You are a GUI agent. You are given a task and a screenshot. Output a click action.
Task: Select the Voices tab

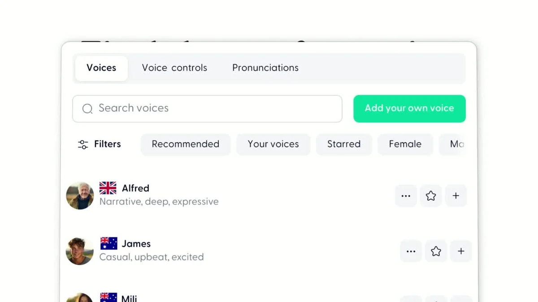101,68
